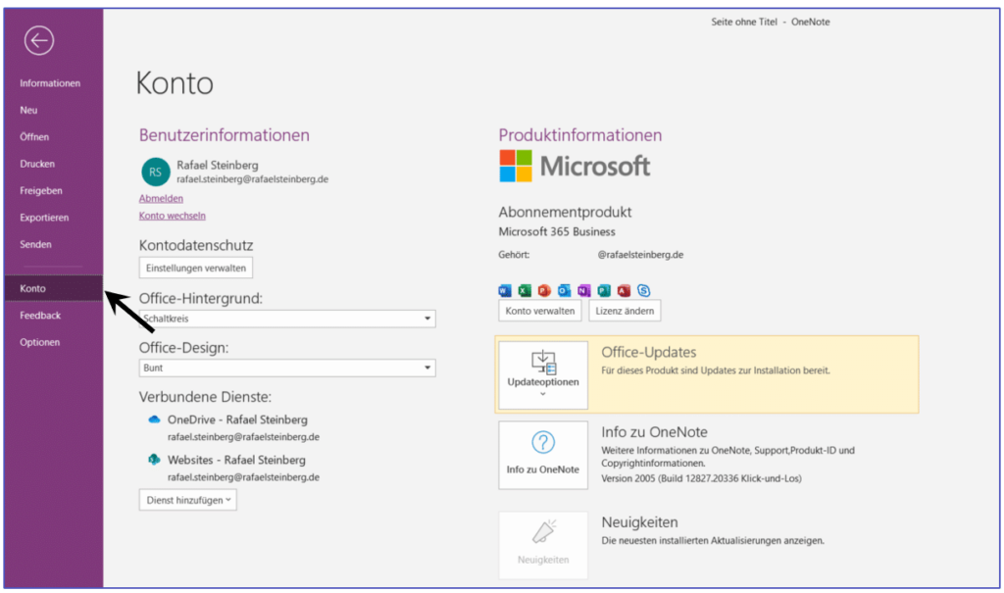Open the Office-Hintergrund dropdown showing Schaltkreis

pos(287,319)
